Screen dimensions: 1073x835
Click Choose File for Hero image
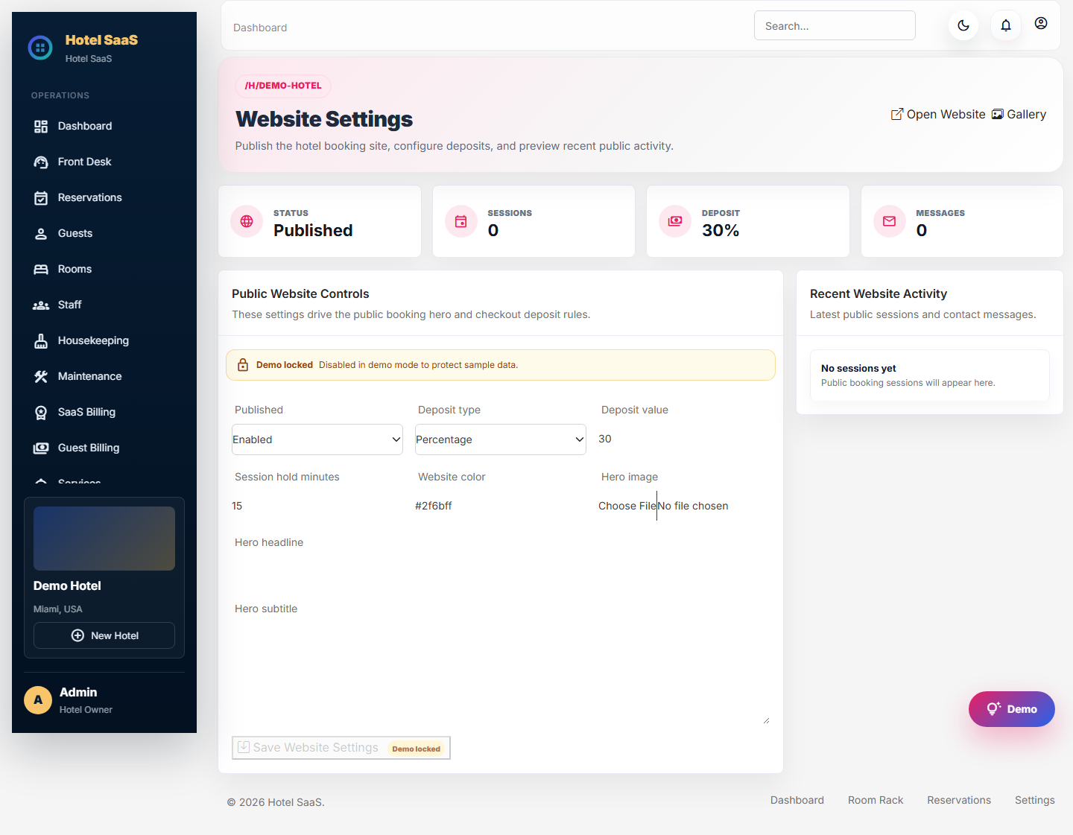tap(627, 506)
